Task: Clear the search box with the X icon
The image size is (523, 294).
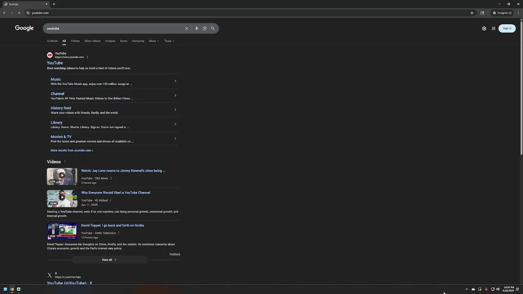Action: click(187, 29)
